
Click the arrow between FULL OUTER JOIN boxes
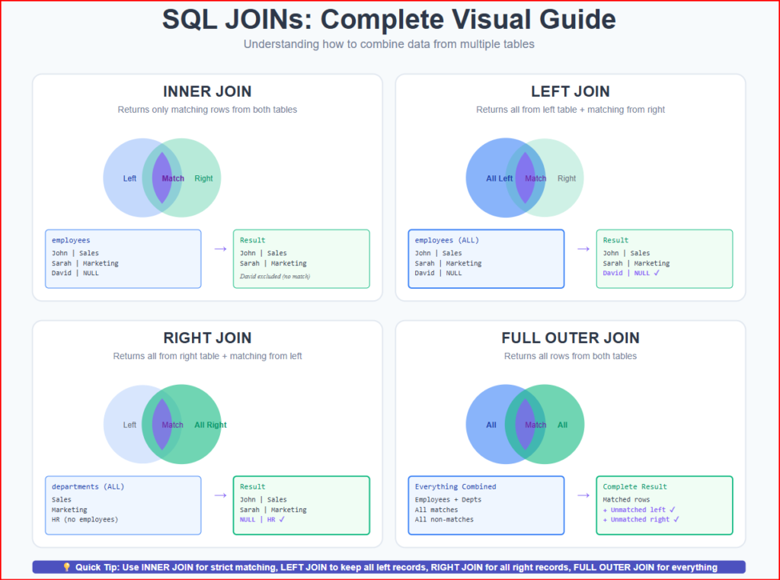coord(583,495)
